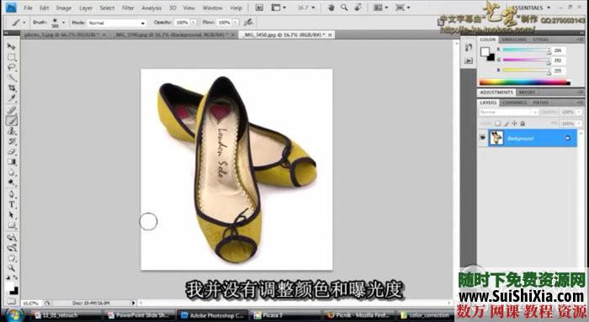Select the Eyedropper tool
The height and width of the screenshot is (322, 589).
click(12, 98)
